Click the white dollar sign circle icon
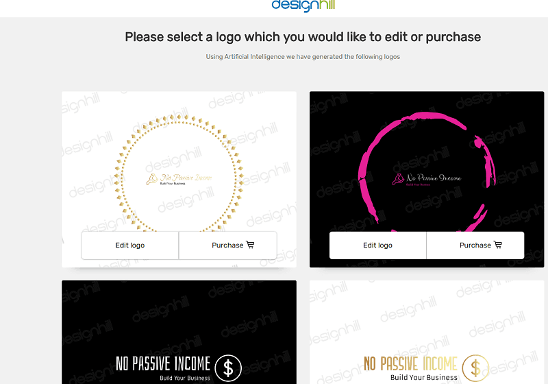This screenshot has width=548, height=384. click(228, 368)
